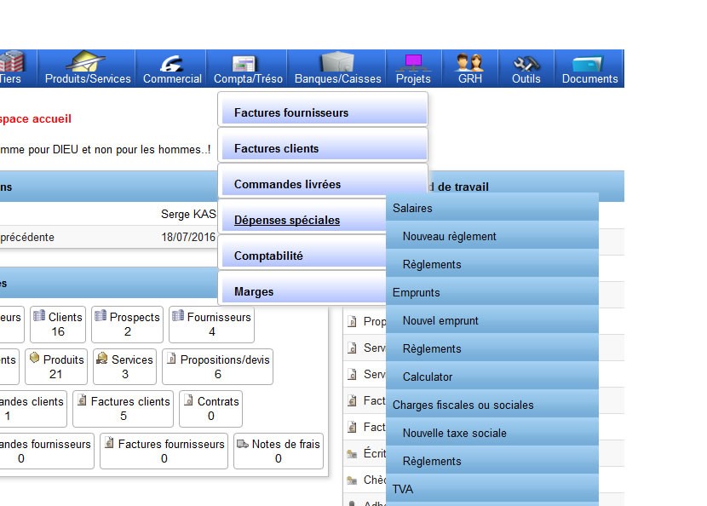707x506 pixels.
Task: Open the Commercial module icon
Action: [x=172, y=63]
